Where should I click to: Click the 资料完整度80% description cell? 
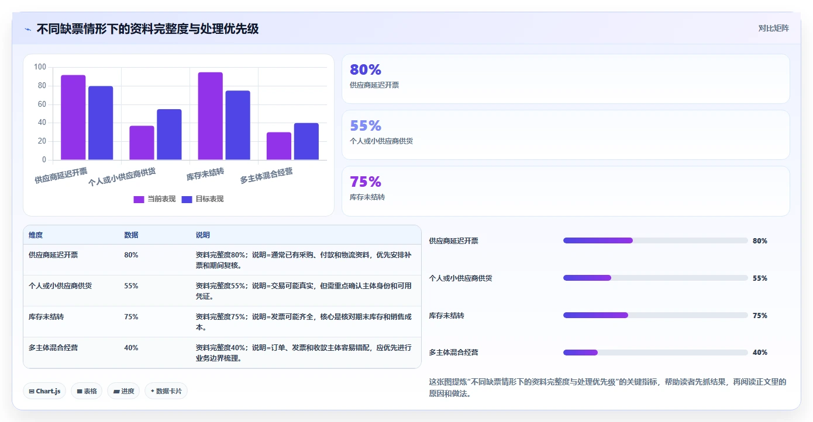[304, 260]
